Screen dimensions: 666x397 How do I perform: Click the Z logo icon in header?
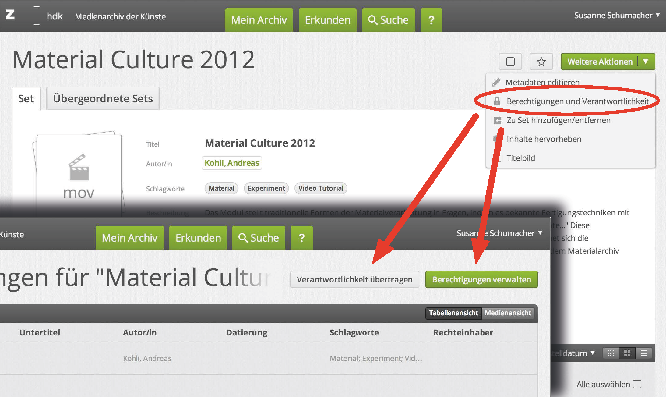10,15
